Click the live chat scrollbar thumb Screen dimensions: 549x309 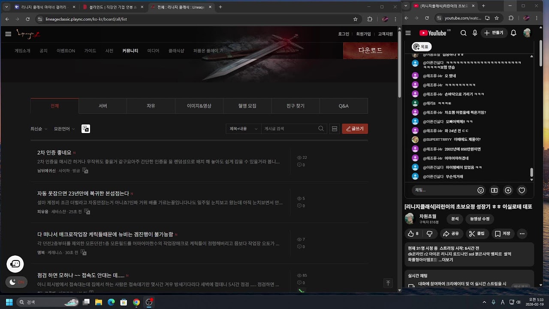[531, 172]
